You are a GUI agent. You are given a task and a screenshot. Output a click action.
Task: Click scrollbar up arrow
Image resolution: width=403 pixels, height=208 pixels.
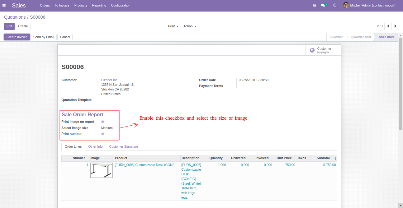pyautogui.click(x=401, y=35)
